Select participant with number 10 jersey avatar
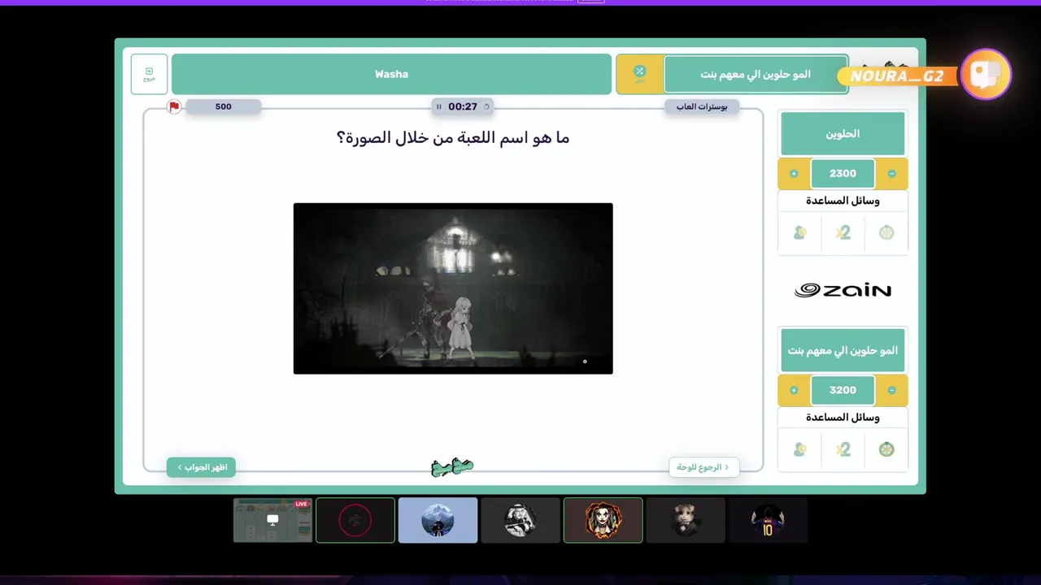 click(768, 520)
